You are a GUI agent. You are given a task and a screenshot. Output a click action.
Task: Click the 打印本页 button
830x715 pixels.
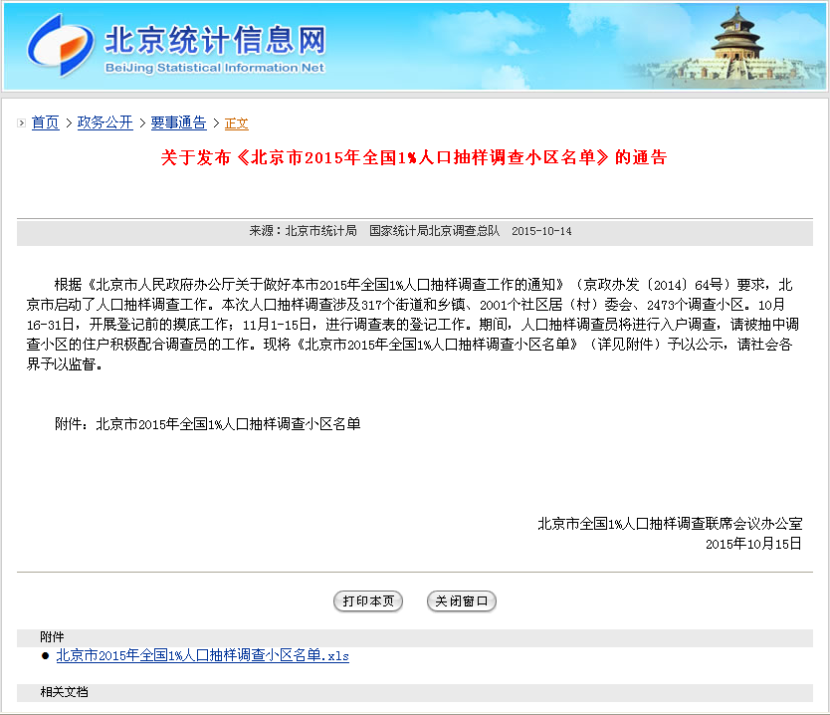click(x=368, y=601)
